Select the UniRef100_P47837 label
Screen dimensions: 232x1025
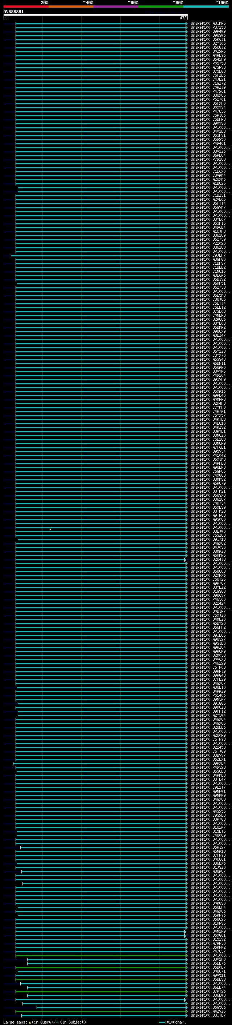(208, 951)
